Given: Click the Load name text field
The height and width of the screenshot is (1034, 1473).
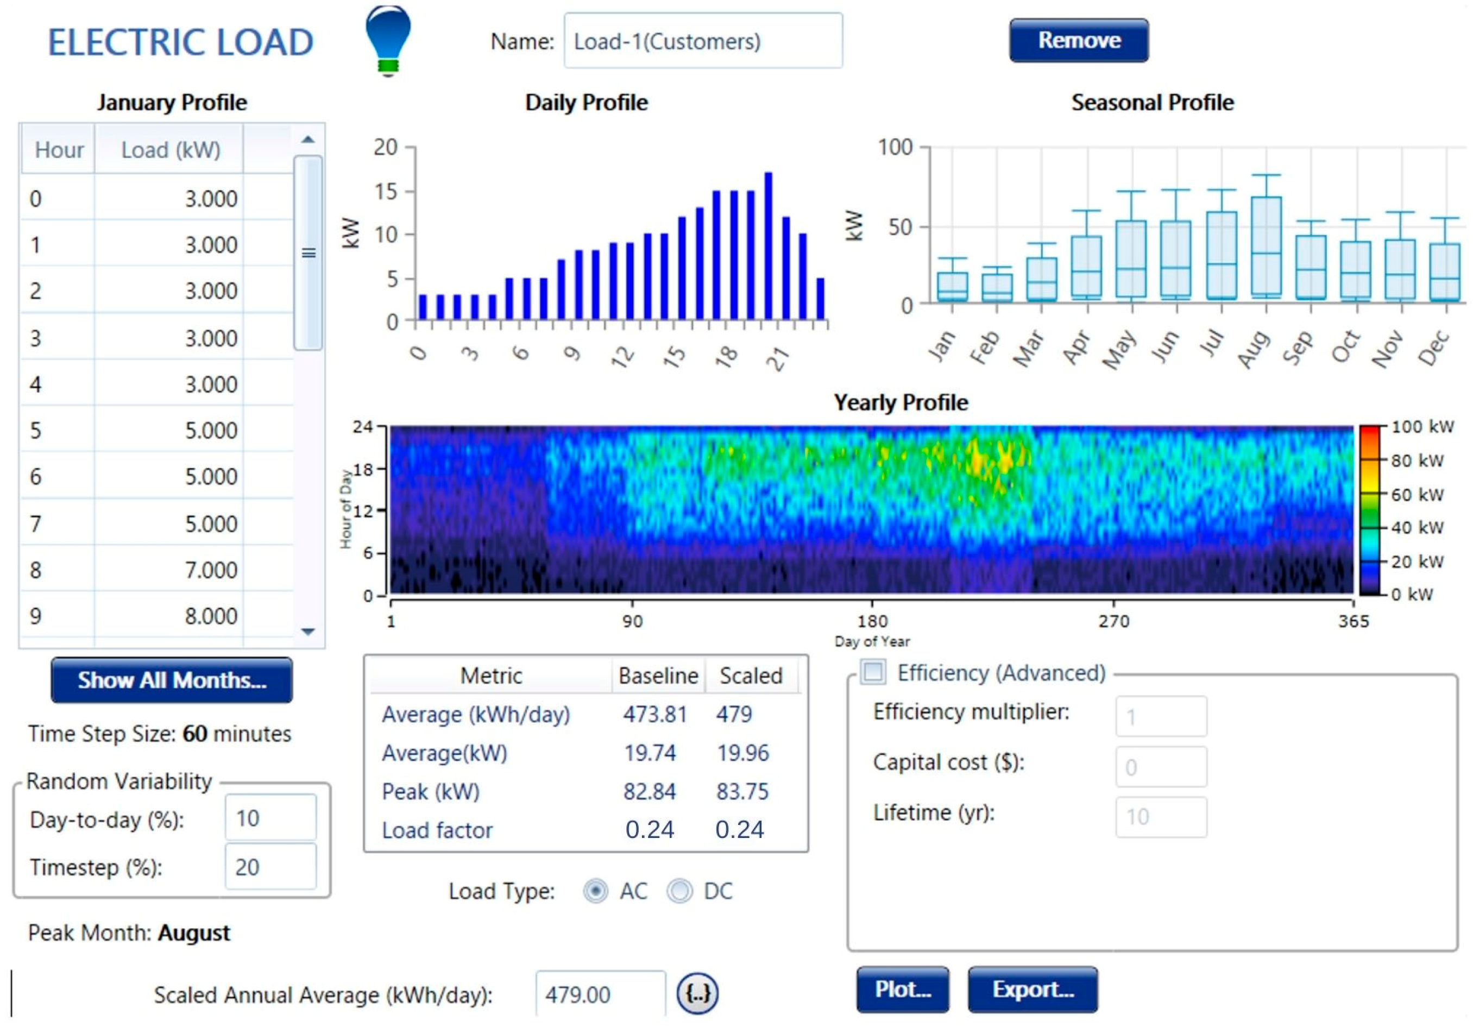Looking at the screenshot, I should click(x=702, y=41).
